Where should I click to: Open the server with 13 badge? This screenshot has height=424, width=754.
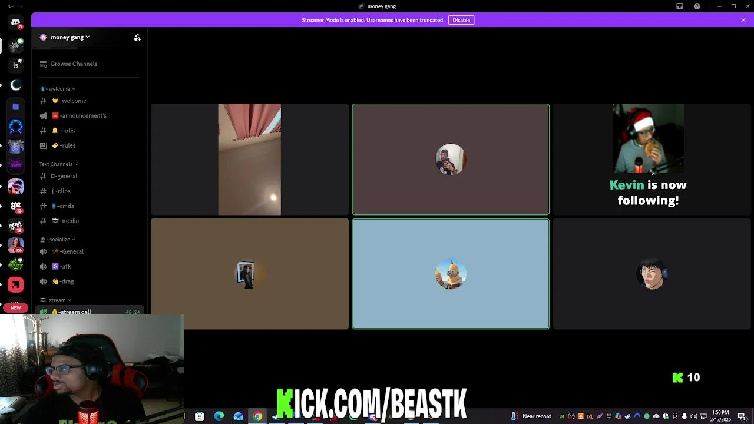click(16, 206)
